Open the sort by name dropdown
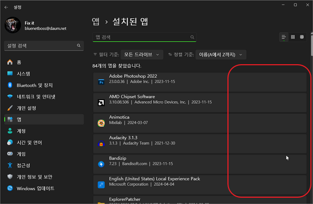 pyautogui.click(x=221, y=55)
